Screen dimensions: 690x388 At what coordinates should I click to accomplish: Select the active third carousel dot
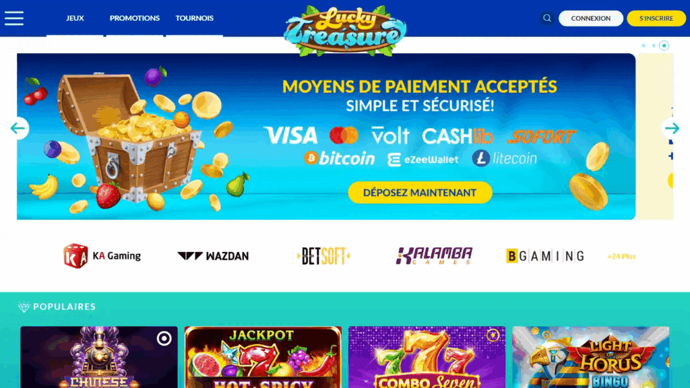point(664,46)
